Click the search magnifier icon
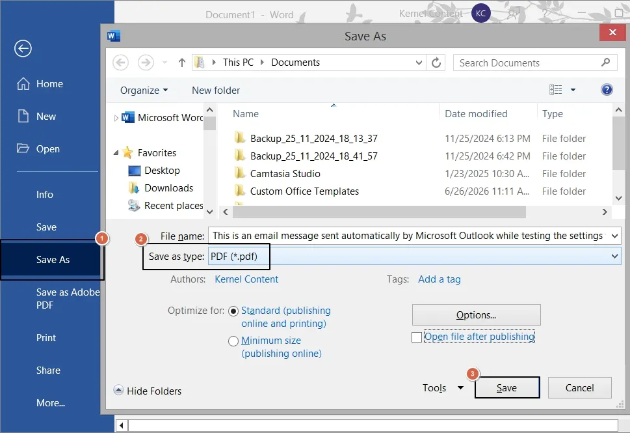This screenshot has width=630, height=433. click(605, 63)
